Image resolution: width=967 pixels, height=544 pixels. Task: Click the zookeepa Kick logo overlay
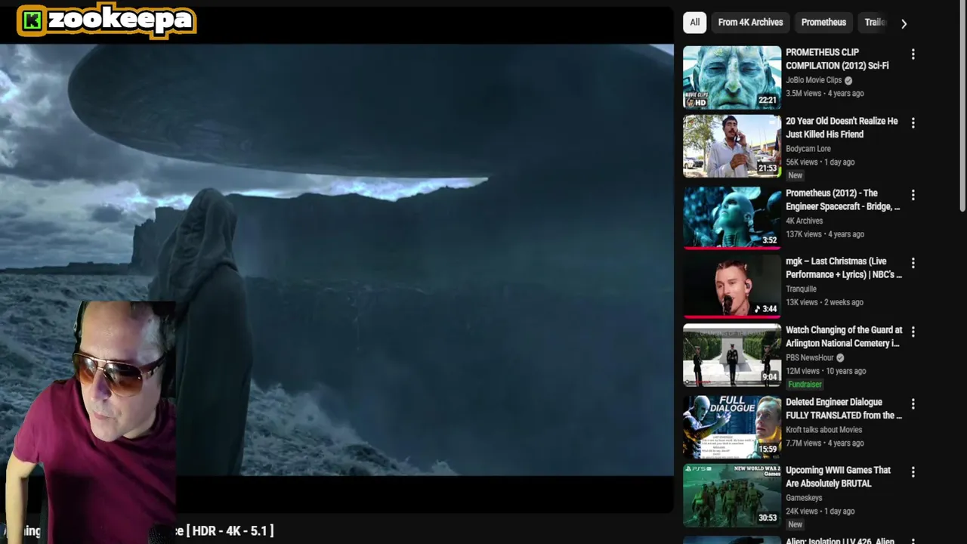[x=107, y=20]
